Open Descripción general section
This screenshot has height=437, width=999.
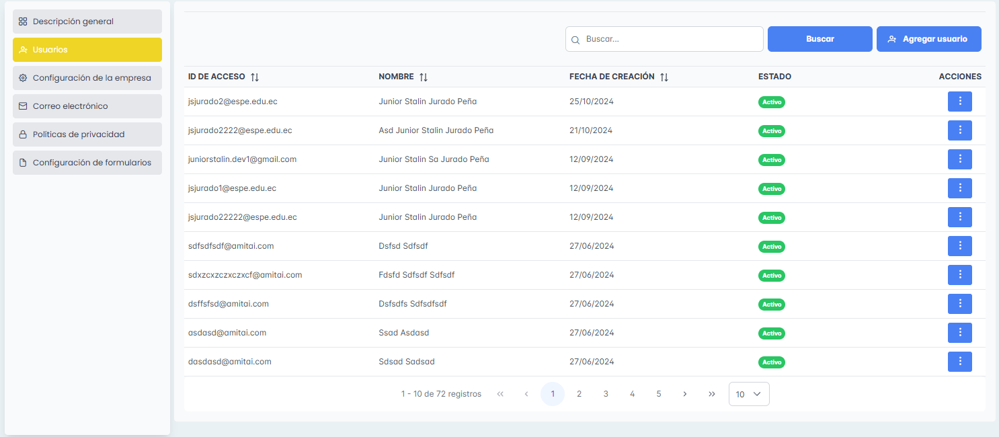(x=87, y=22)
